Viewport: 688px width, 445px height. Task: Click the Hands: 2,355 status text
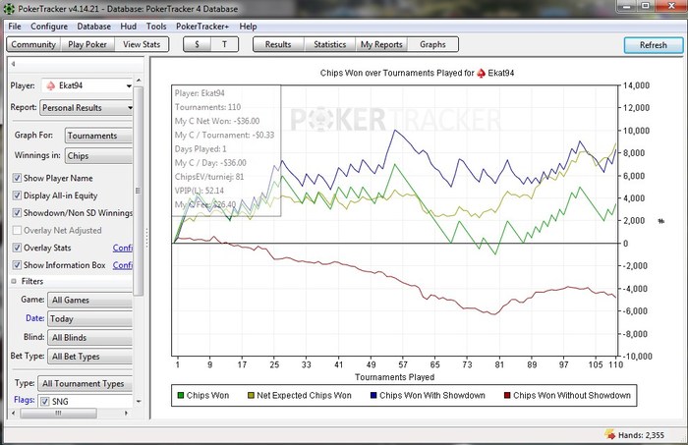point(641,435)
